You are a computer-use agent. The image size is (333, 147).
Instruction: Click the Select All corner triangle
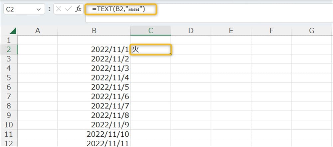[x=13, y=31]
